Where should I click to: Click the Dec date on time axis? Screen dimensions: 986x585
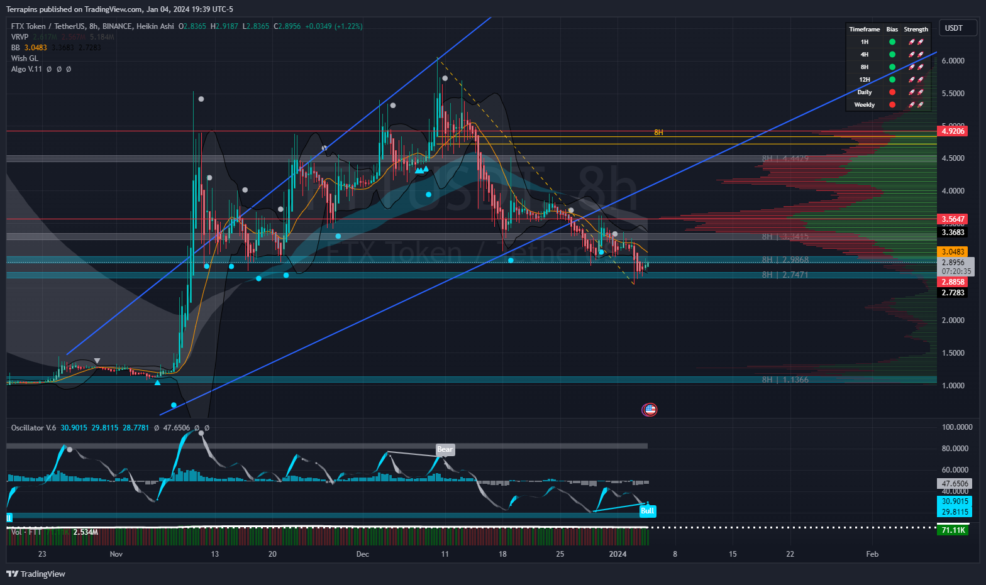pyautogui.click(x=362, y=554)
